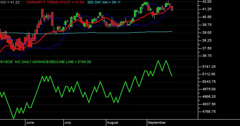Image resolution: width=240 pixels, height=126 pixels.
Task: Click the July month marker
Action: [68, 123]
